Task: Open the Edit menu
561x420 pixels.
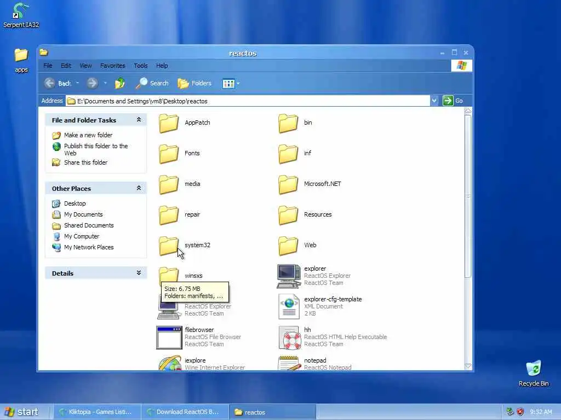Action: (66, 66)
